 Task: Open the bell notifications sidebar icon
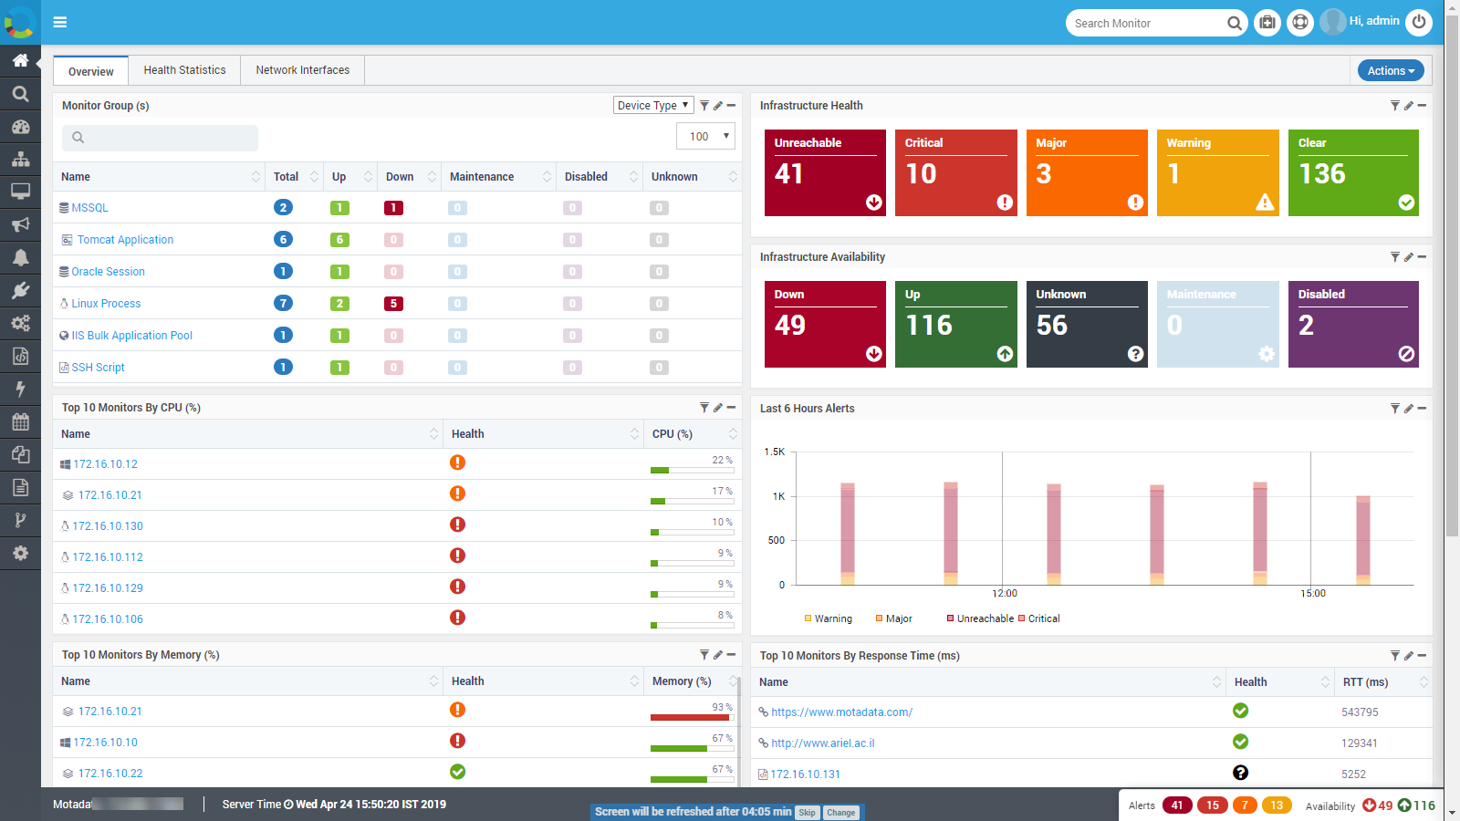(20, 257)
